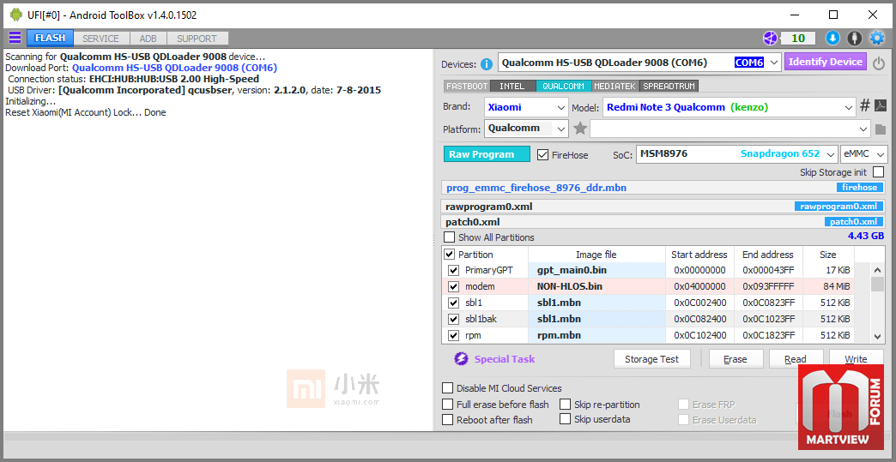Click the blue download updates icon
This screenshot has height=462, width=896.
832,38
